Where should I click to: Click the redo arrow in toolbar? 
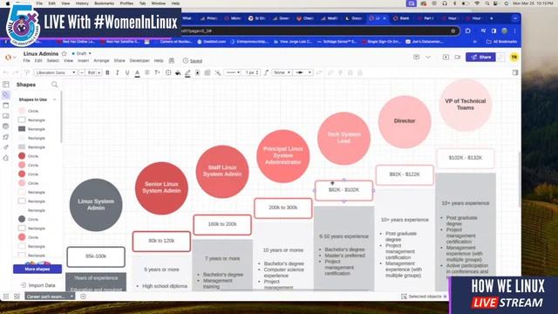coord(16,72)
